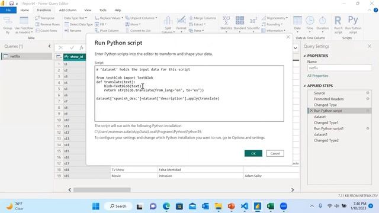Viewport: 379px width, 213px height.
Task: Click the query Name field
Action: (339, 68)
